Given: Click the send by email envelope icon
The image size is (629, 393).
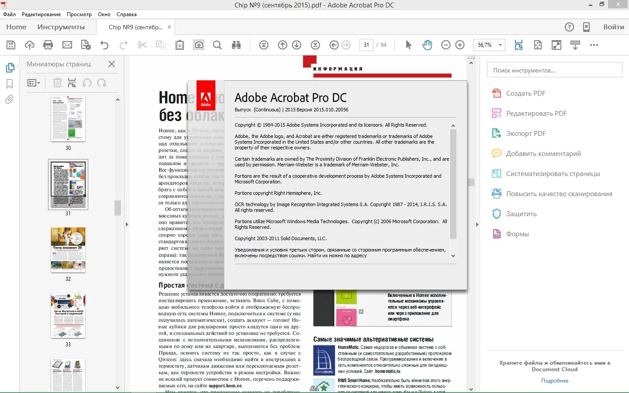Looking at the screenshot, I should [x=67, y=45].
